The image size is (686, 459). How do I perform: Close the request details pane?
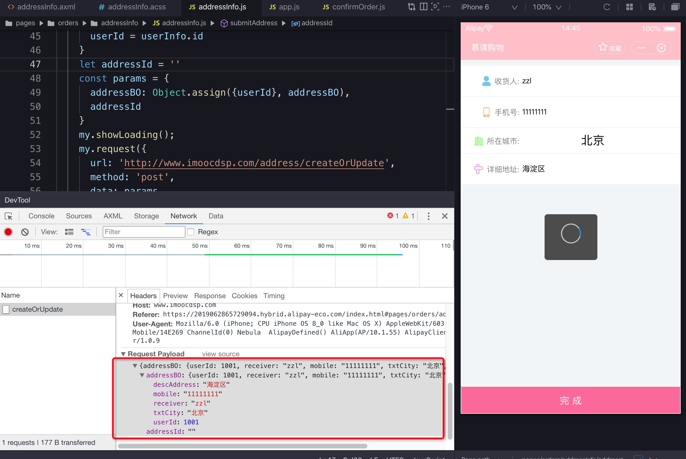click(x=121, y=295)
